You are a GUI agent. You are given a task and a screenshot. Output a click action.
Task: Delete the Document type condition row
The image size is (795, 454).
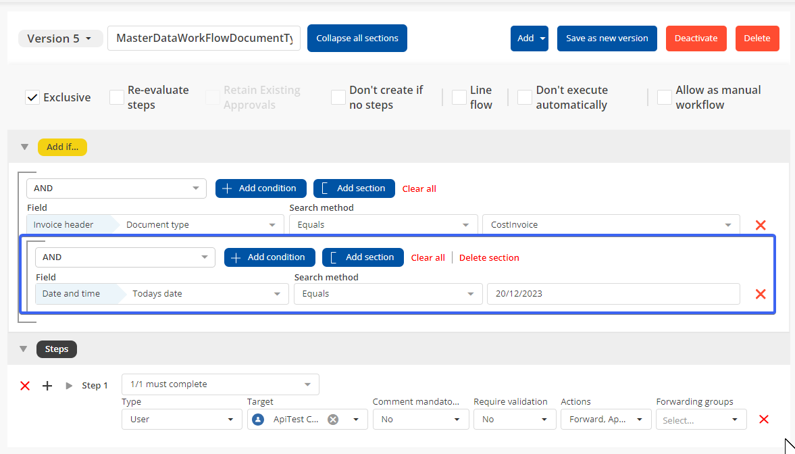pyautogui.click(x=760, y=225)
